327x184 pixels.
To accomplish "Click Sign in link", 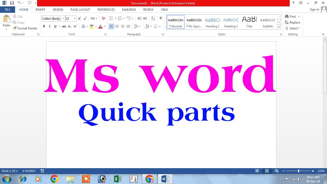I will (314, 9).
